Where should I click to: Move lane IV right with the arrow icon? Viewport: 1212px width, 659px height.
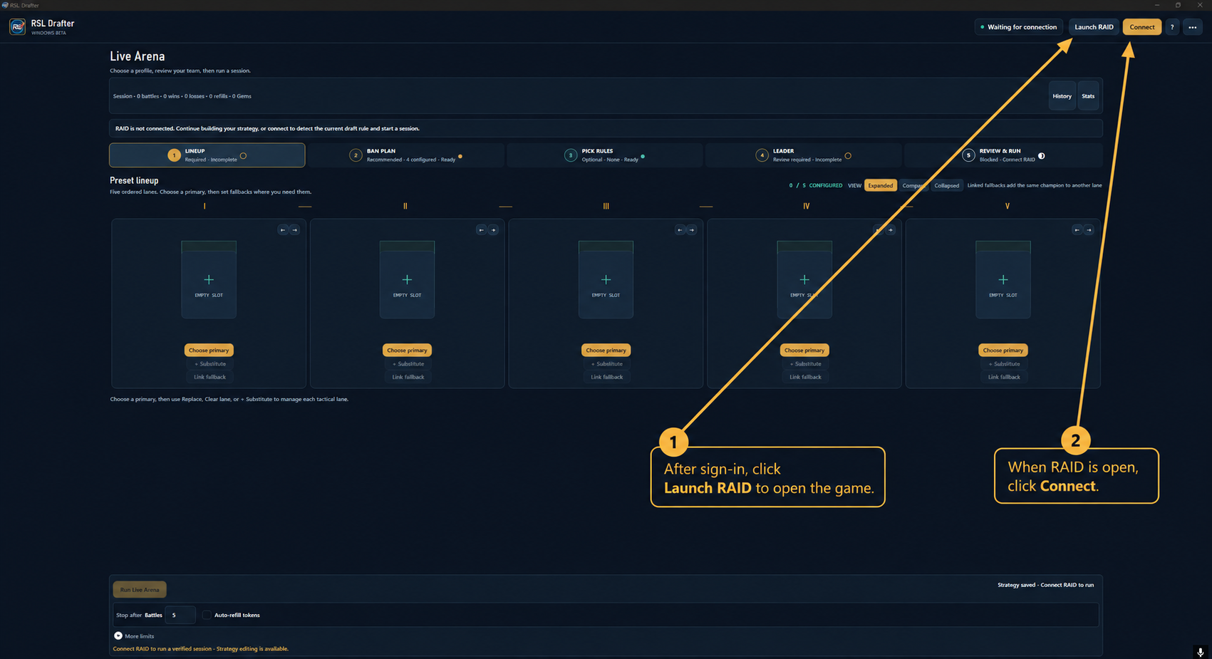click(x=890, y=230)
